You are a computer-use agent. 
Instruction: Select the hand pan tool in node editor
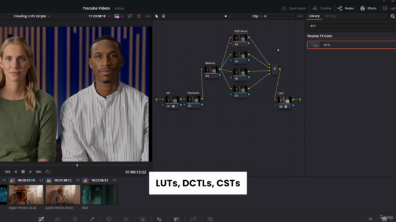click(163, 16)
